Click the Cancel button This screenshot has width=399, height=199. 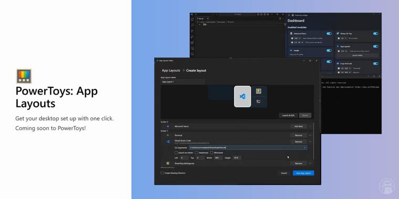tap(284, 173)
